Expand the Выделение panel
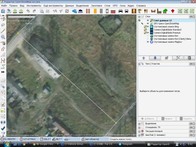 tap(139, 124)
